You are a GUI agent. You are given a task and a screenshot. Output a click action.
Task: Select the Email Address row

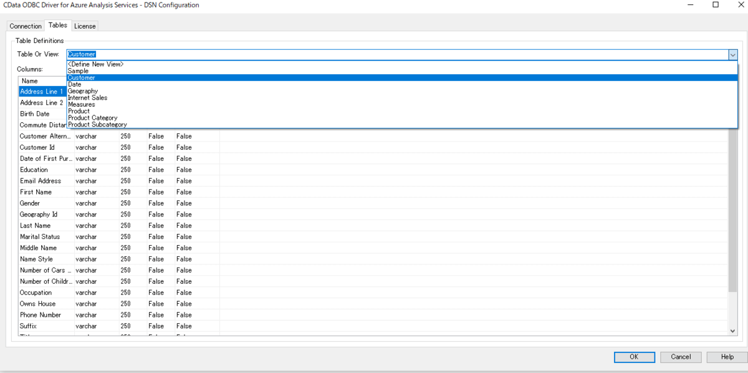pos(118,181)
